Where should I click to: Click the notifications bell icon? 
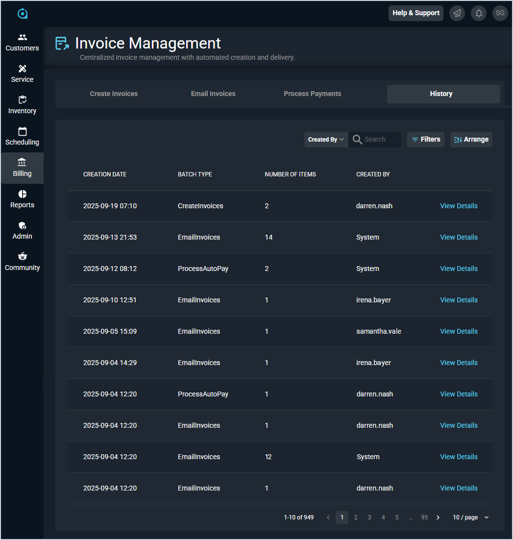tap(479, 13)
